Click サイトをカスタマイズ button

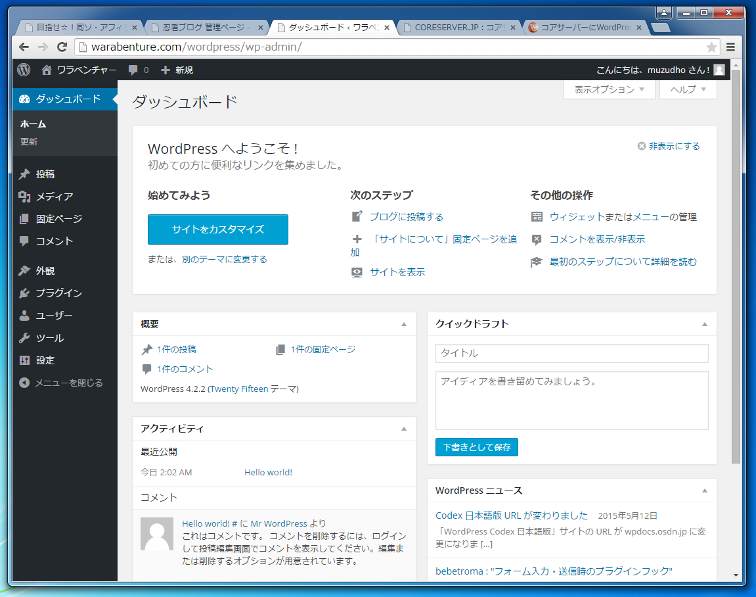(x=218, y=229)
